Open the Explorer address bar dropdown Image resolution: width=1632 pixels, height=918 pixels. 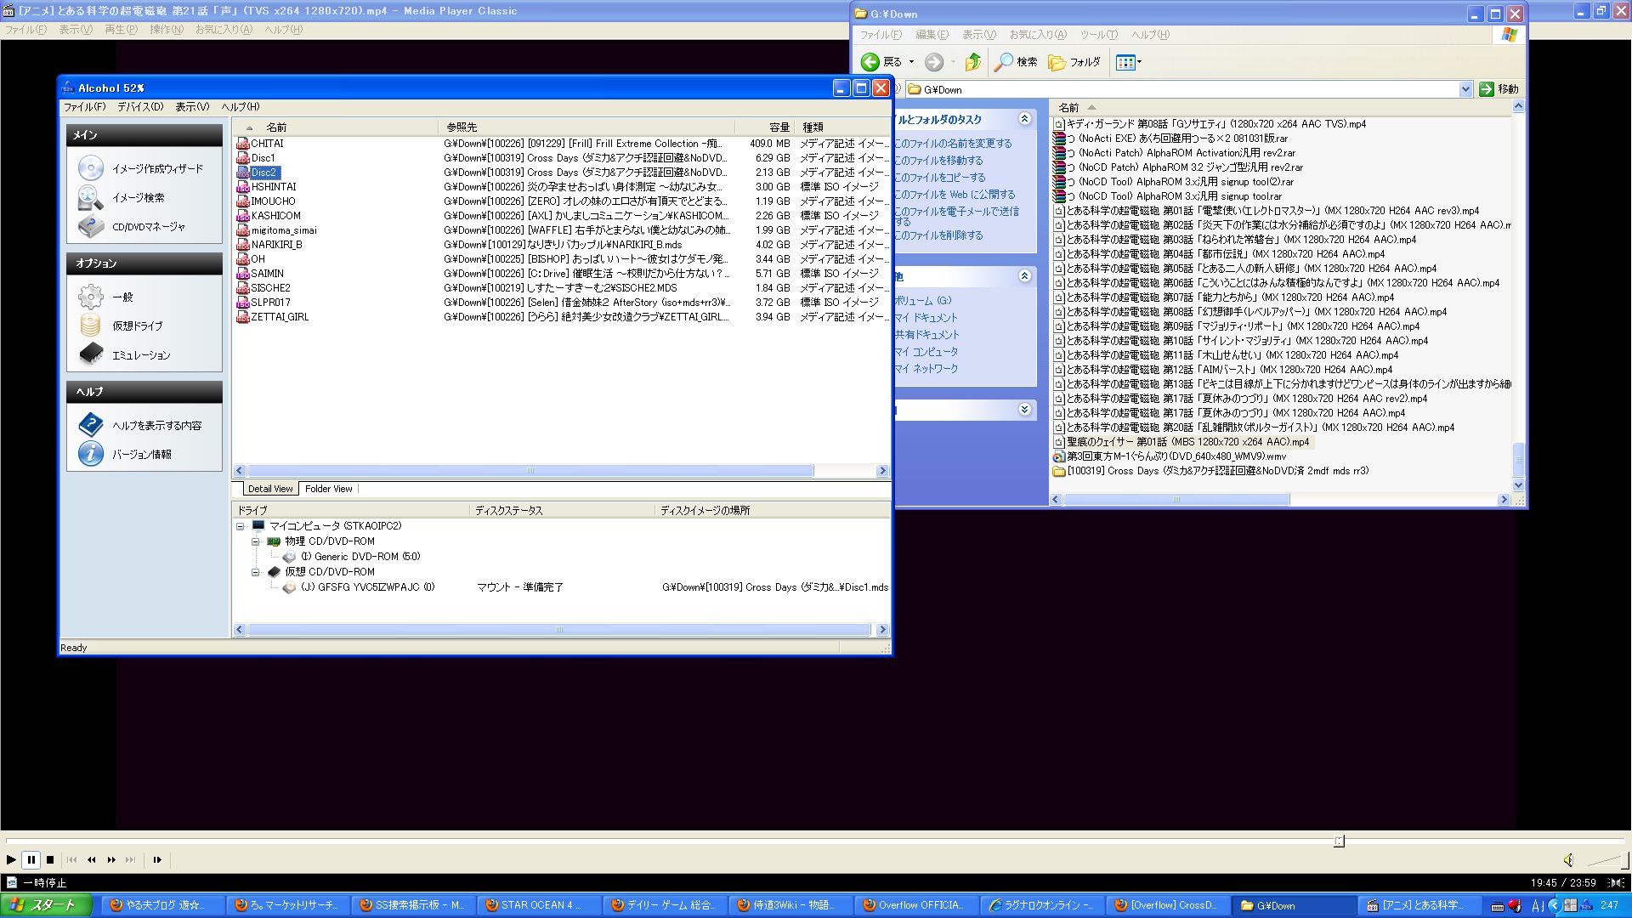1465,89
